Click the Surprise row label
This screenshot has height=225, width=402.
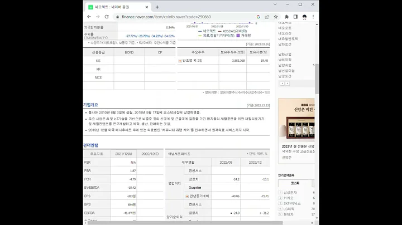coord(195,188)
